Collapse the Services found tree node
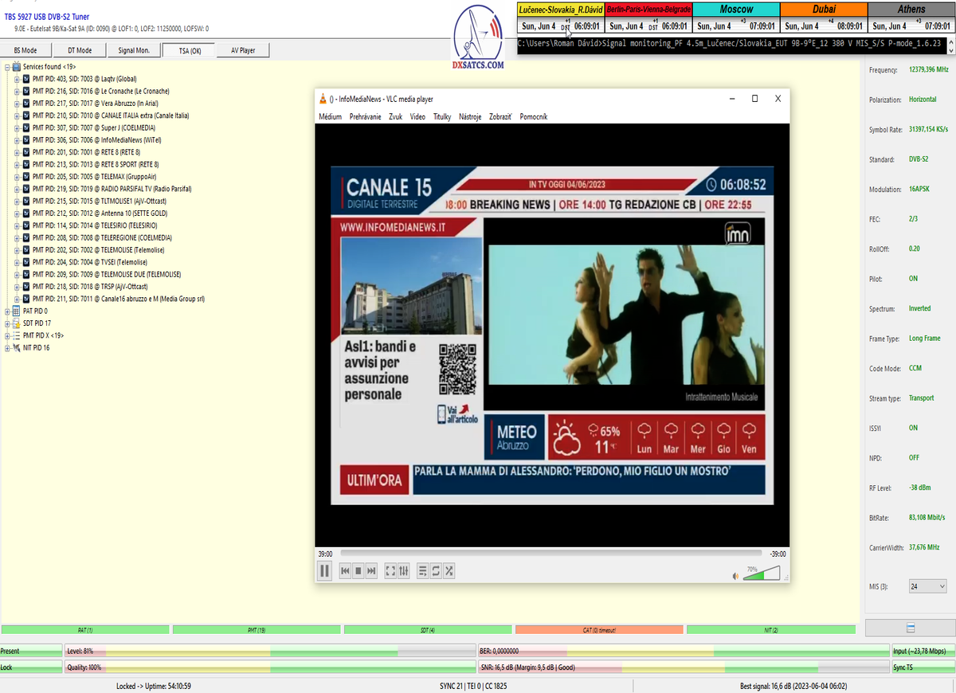The height and width of the screenshot is (693, 956). tap(7, 67)
